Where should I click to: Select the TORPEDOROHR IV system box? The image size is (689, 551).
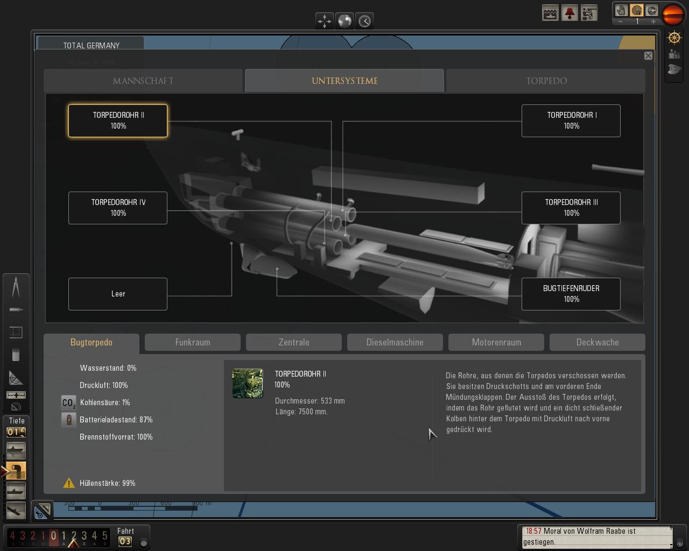coord(118,208)
